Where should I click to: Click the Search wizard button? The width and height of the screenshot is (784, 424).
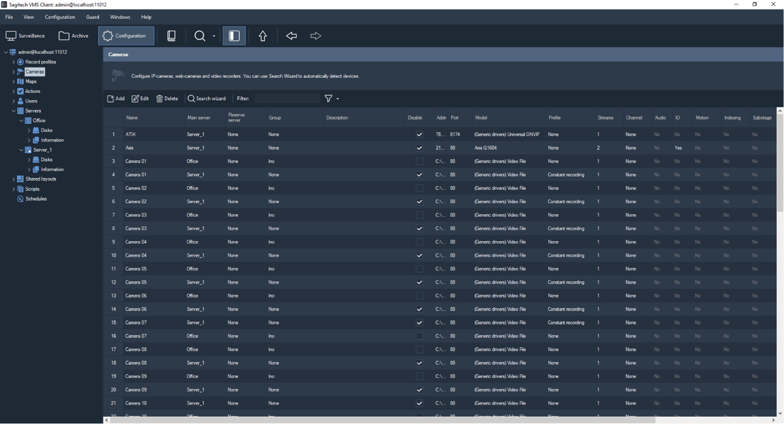click(207, 99)
